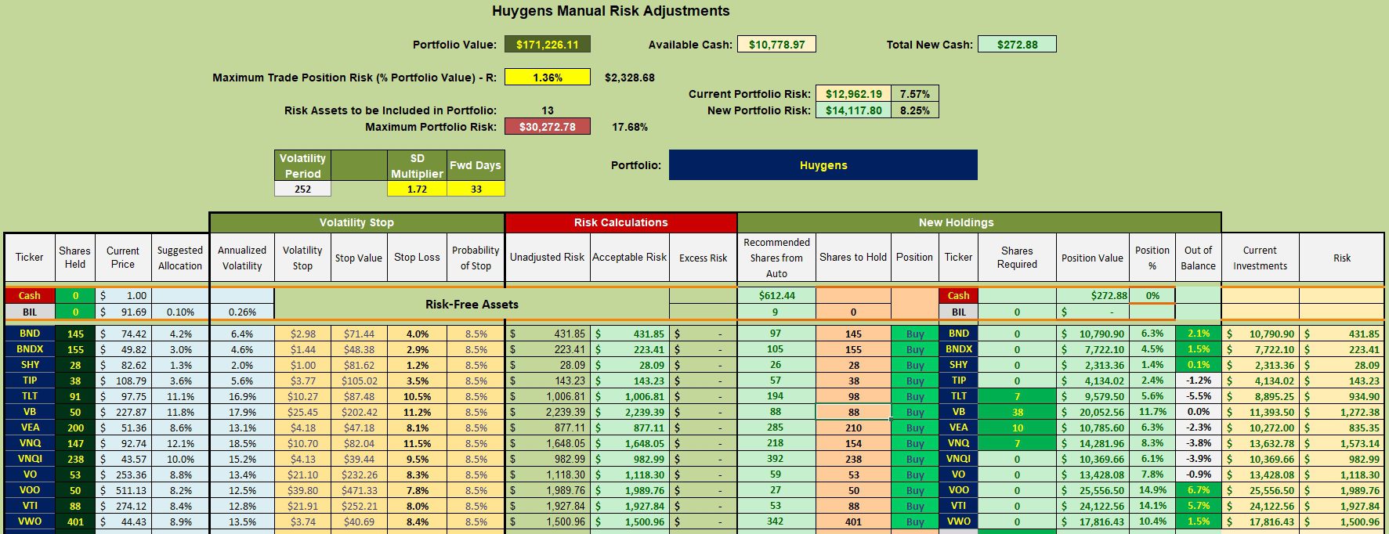Click the Available Cash value $10,778.97

click(x=776, y=45)
